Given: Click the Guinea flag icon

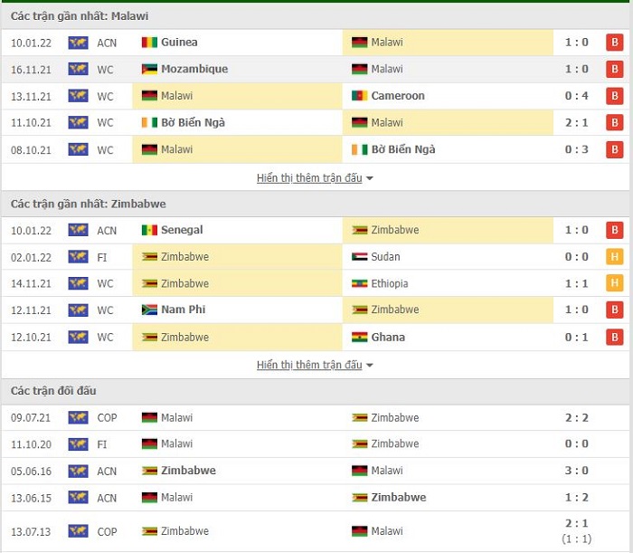Looking at the screenshot, I should pyautogui.click(x=149, y=43).
